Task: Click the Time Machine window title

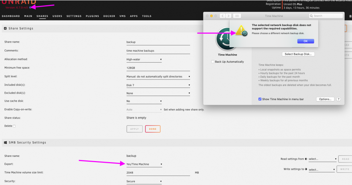Action: [x=274, y=16]
